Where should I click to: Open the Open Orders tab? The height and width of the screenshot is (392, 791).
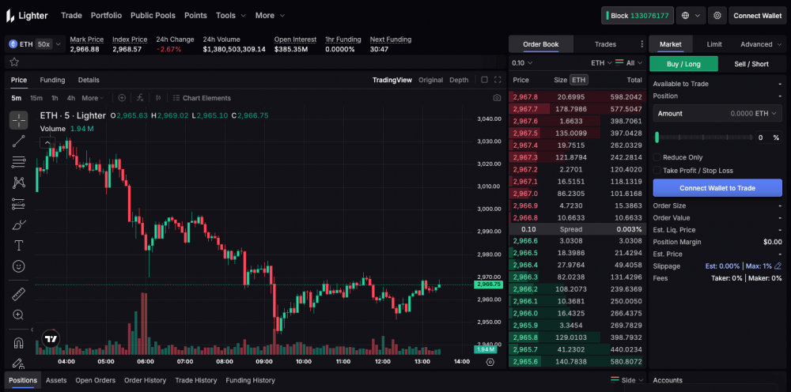point(95,380)
